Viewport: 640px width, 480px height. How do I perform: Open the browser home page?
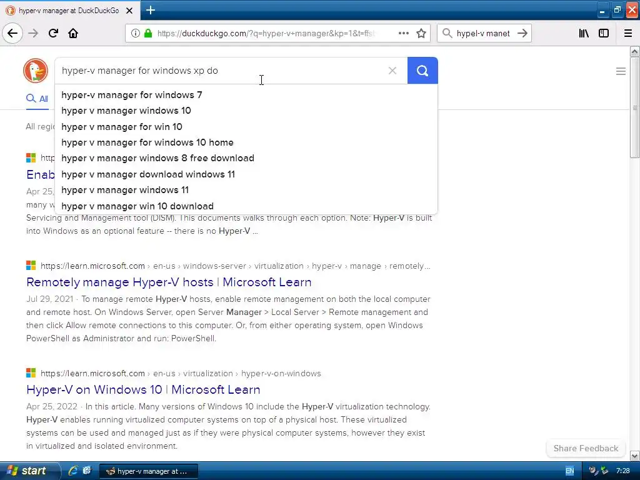(73, 33)
